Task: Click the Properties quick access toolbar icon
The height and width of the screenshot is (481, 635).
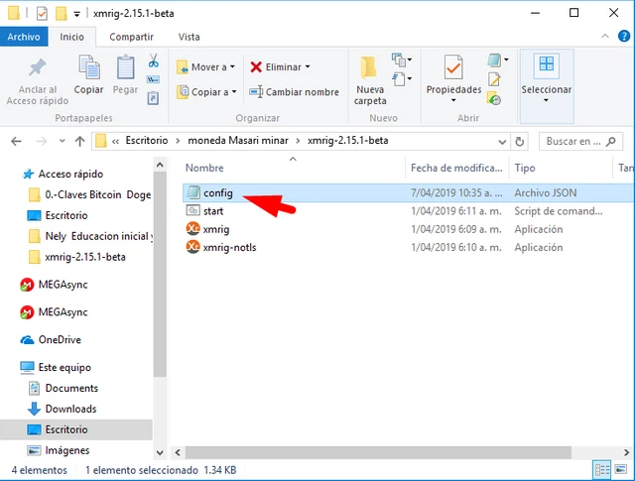Action: coord(42,13)
